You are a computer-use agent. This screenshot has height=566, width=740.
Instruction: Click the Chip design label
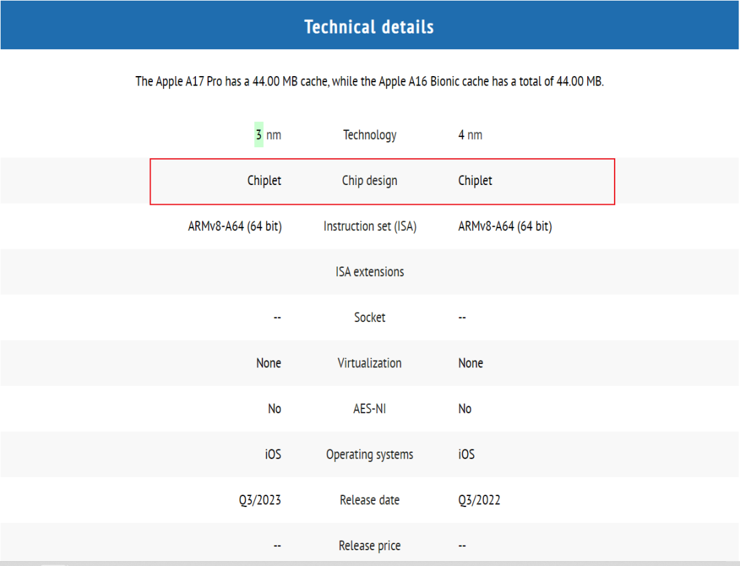(369, 181)
